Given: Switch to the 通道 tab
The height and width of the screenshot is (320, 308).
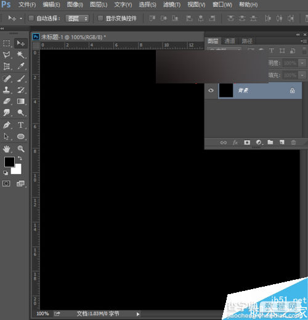Looking at the screenshot, I should coord(230,41).
